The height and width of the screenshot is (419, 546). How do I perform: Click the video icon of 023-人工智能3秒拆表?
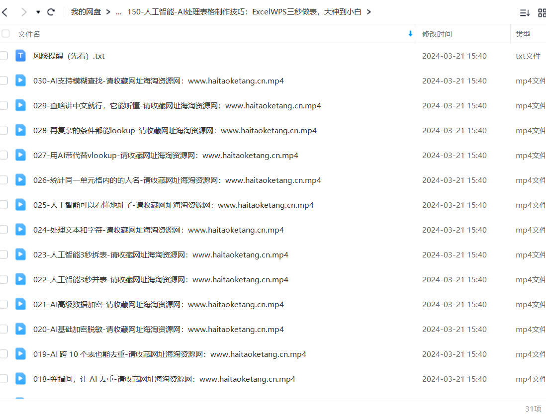[20, 254]
